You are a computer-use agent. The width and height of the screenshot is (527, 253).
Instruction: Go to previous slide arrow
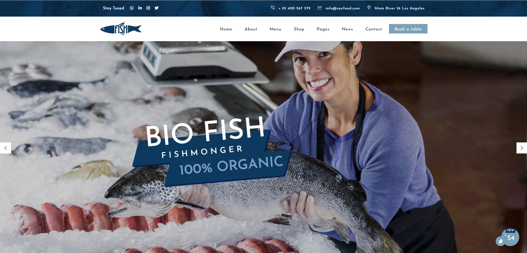6,148
